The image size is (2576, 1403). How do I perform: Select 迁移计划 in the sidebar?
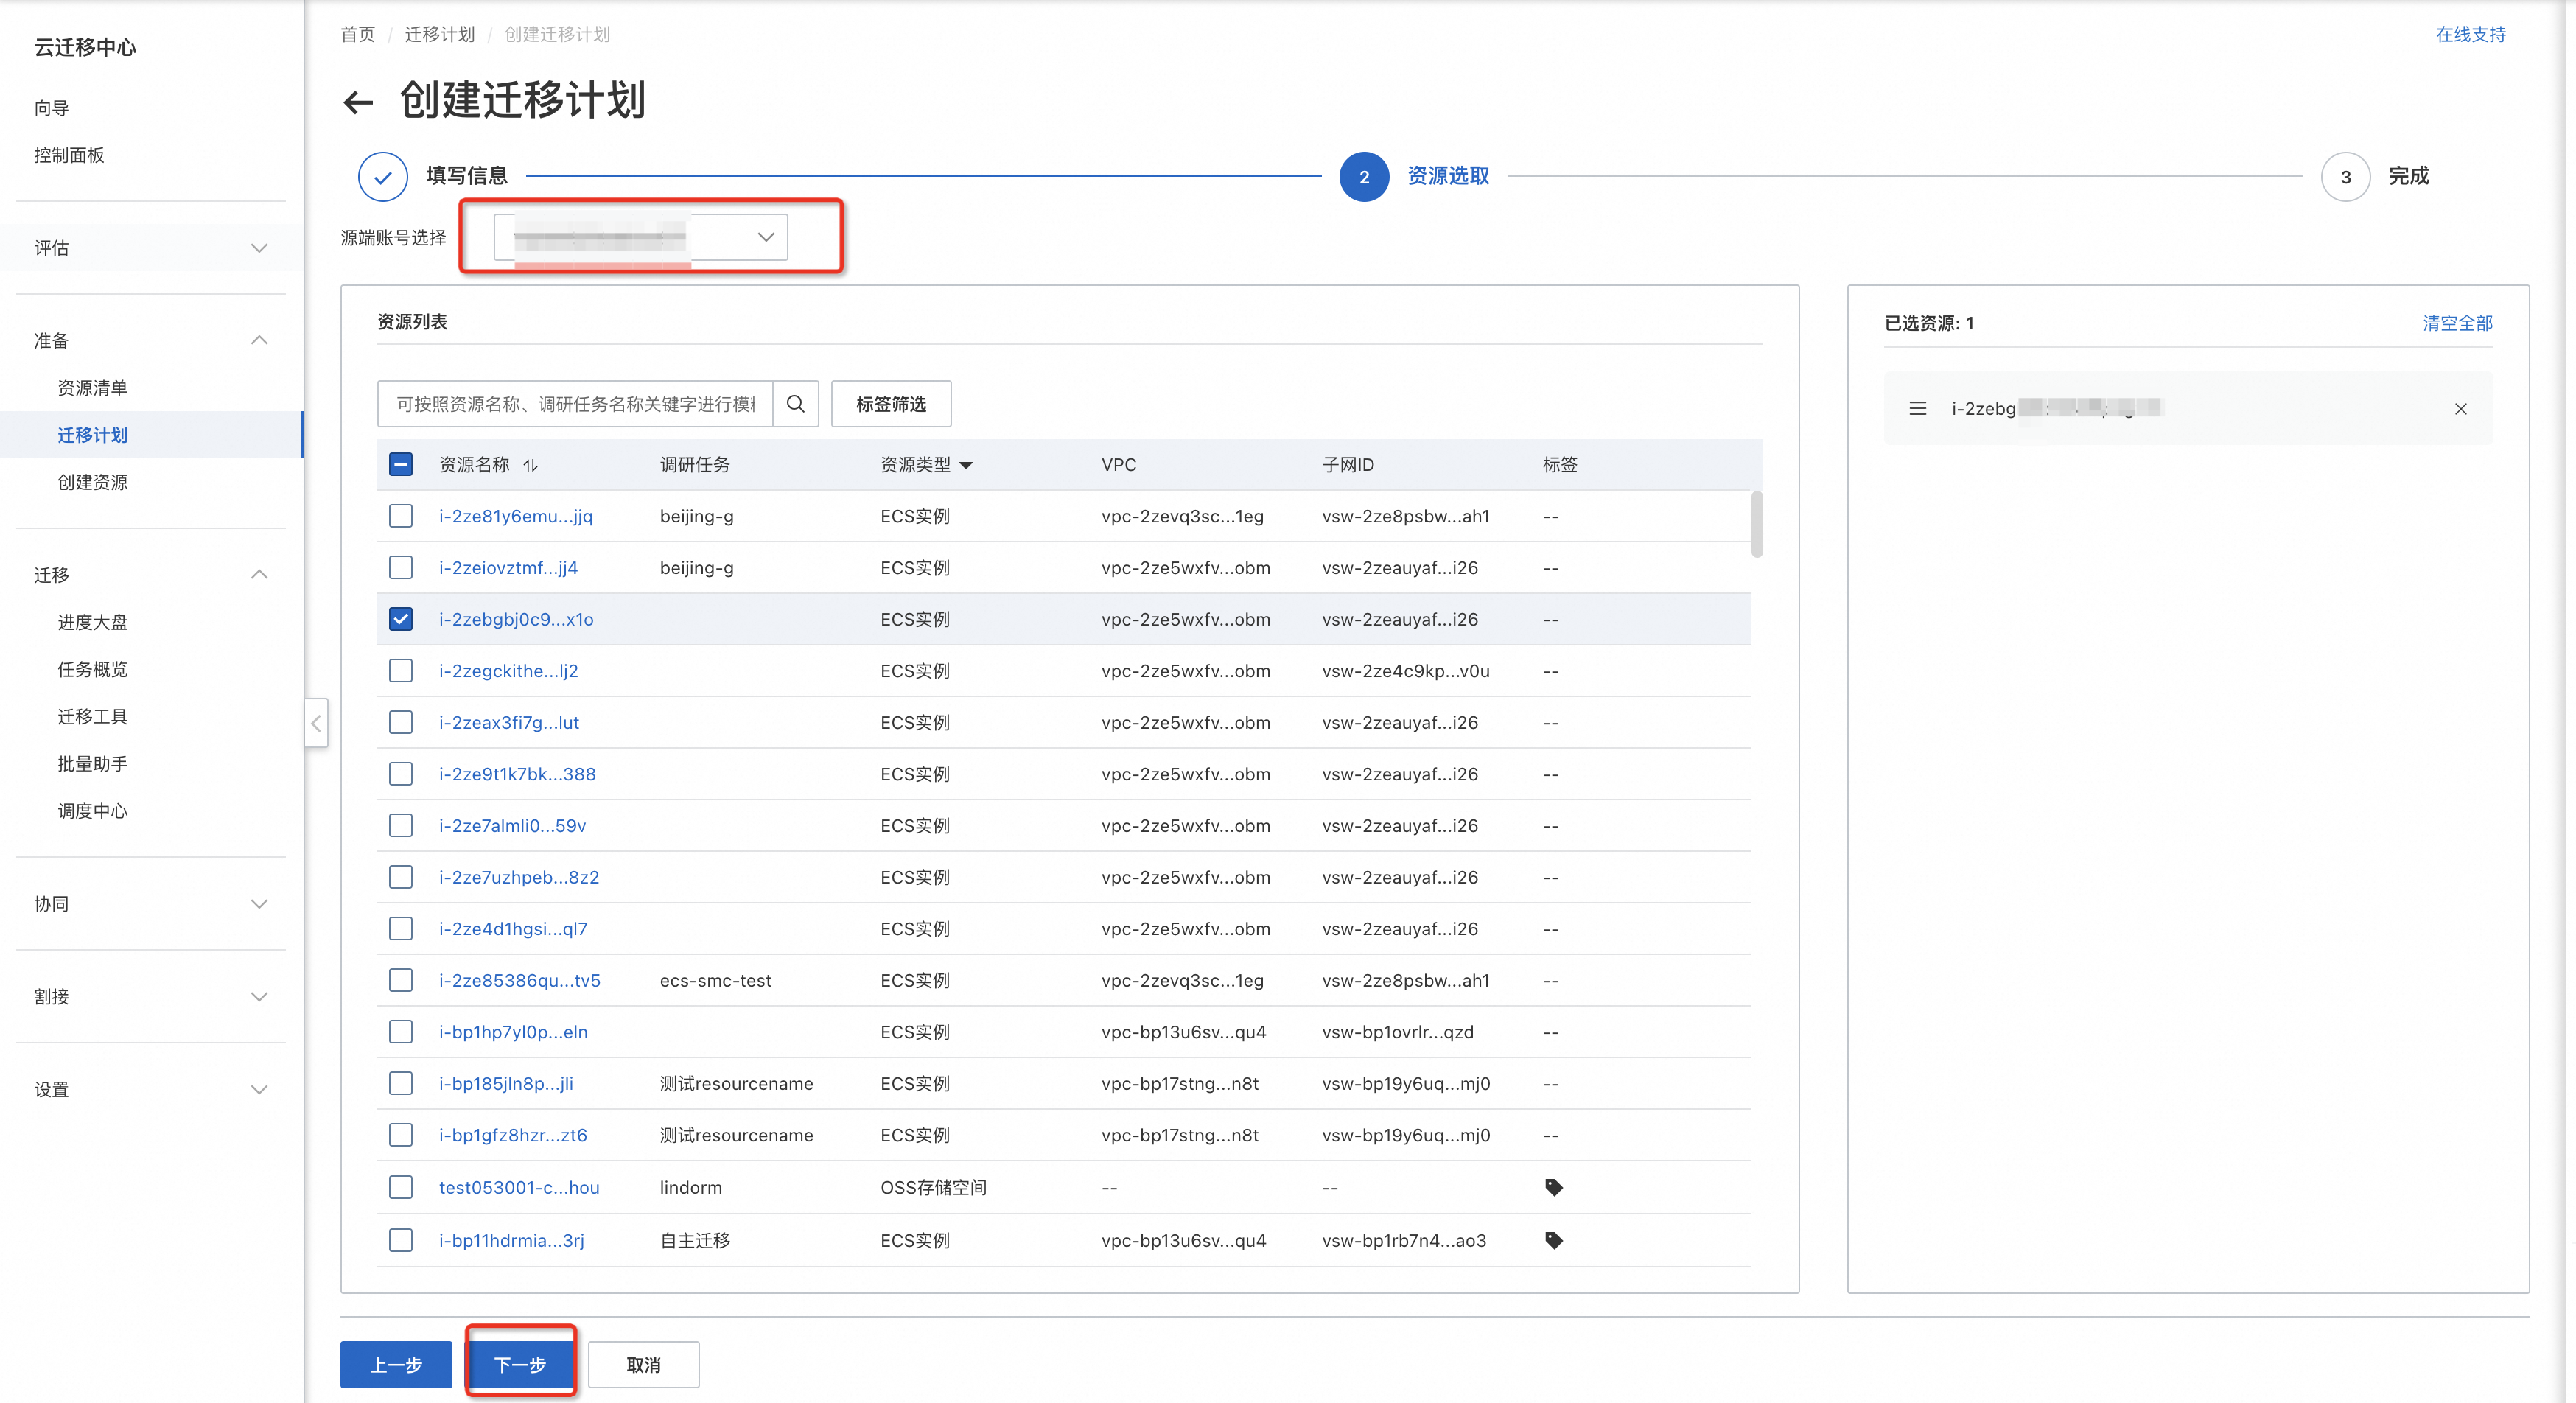pos(93,435)
